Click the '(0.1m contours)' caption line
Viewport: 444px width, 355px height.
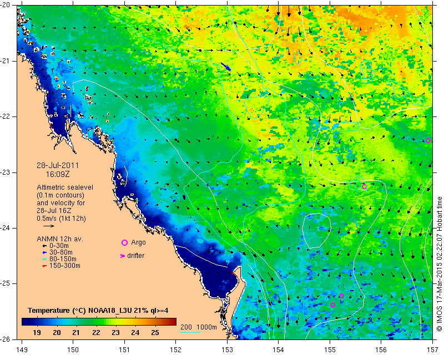(60, 195)
